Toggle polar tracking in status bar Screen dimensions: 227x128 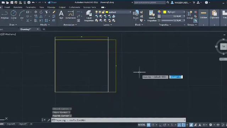165,125
